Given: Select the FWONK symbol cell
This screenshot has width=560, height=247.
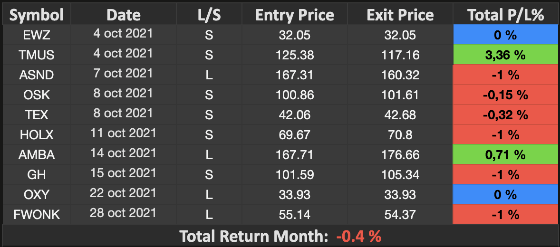Looking at the screenshot, I should 37,215.
